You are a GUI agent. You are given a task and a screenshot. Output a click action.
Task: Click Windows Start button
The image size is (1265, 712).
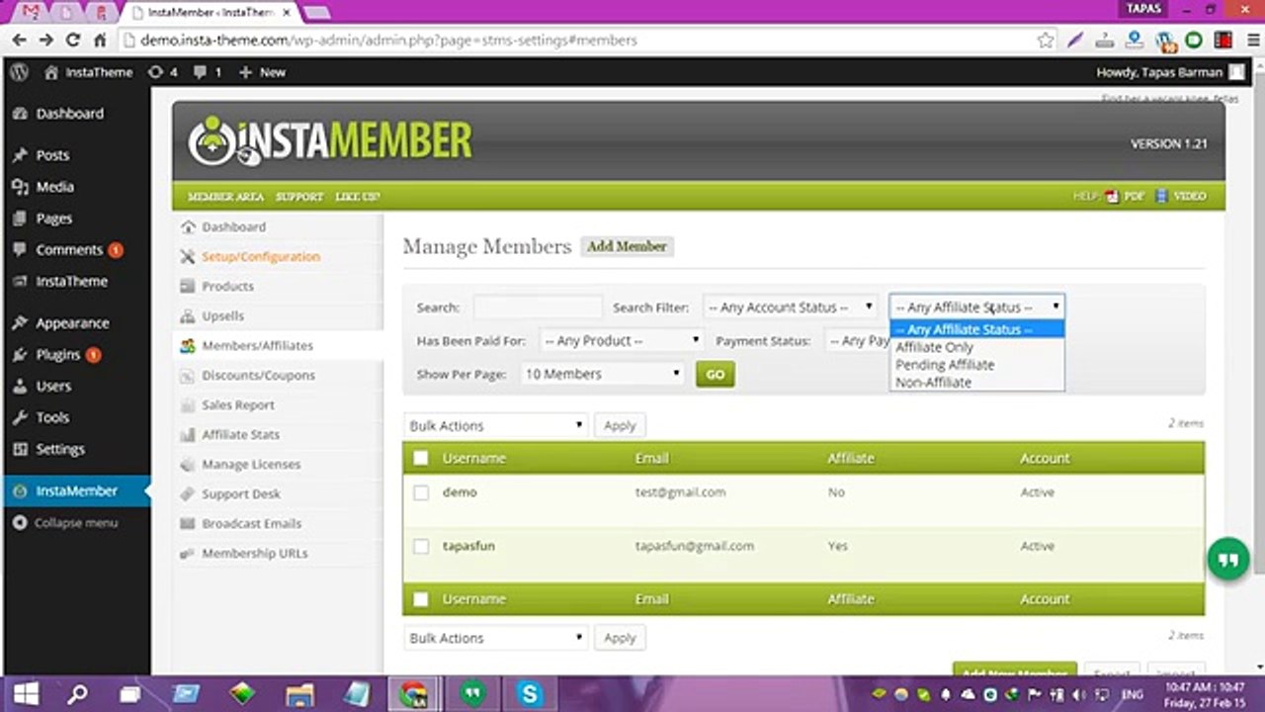coord(25,694)
